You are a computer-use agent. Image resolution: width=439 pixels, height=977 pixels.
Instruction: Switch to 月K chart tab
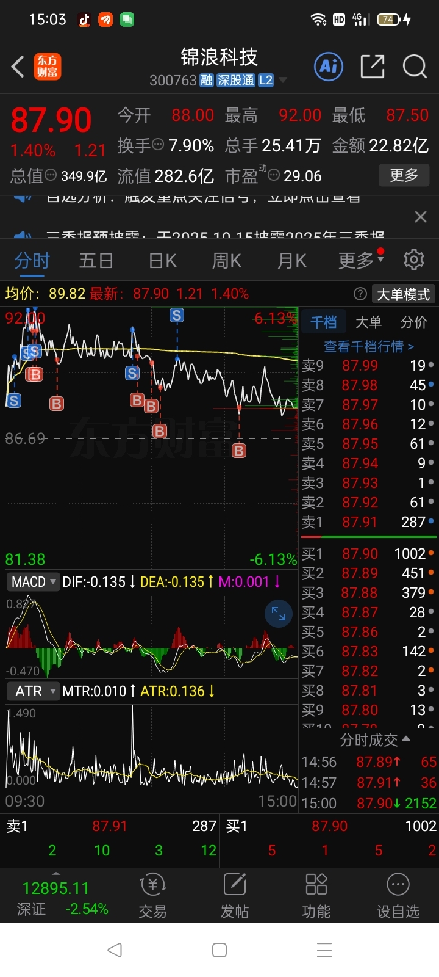[291, 261]
